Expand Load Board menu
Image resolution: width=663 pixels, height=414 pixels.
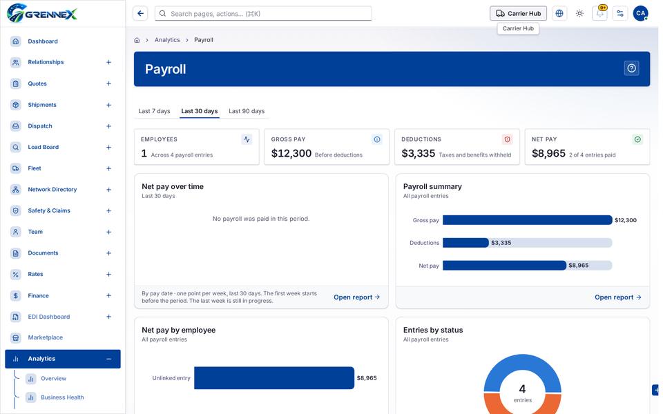pyautogui.click(x=108, y=148)
